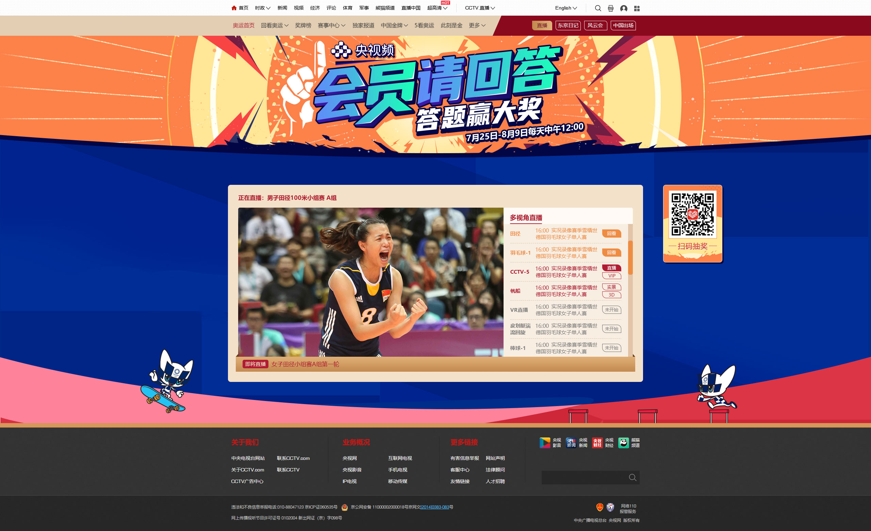
Task: Click the 东京日记 button
Action: click(x=568, y=26)
